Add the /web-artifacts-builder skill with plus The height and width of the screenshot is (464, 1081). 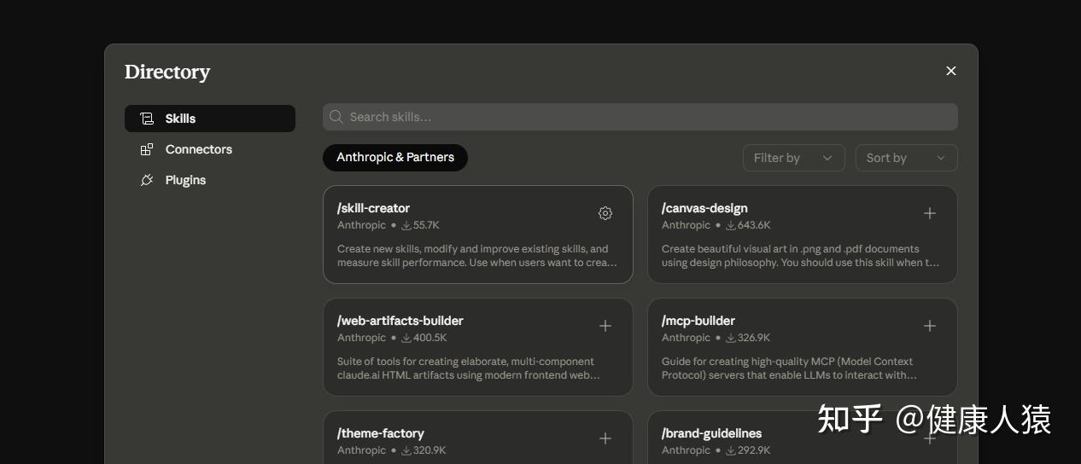pyautogui.click(x=605, y=326)
